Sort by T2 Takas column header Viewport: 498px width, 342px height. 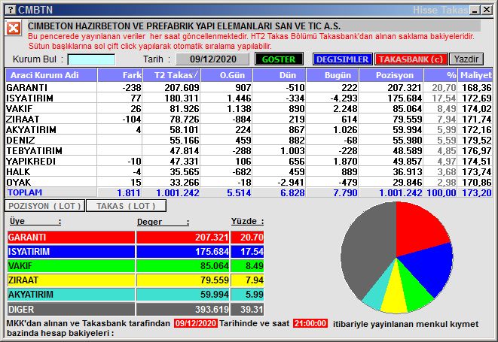tap(172, 75)
